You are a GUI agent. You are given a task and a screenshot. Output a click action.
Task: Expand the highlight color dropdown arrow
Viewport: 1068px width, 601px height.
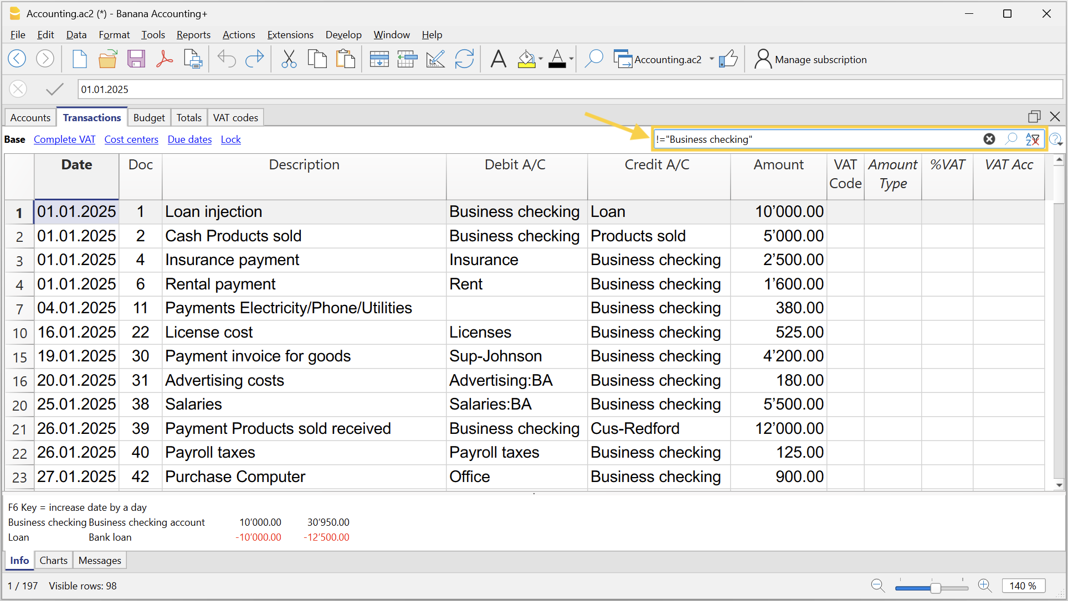pyautogui.click(x=541, y=59)
